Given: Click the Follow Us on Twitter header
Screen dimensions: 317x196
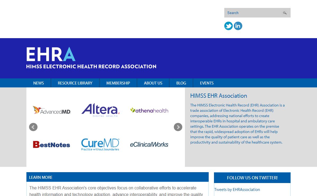Looking at the screenshot, I should (x=252, y=178).
